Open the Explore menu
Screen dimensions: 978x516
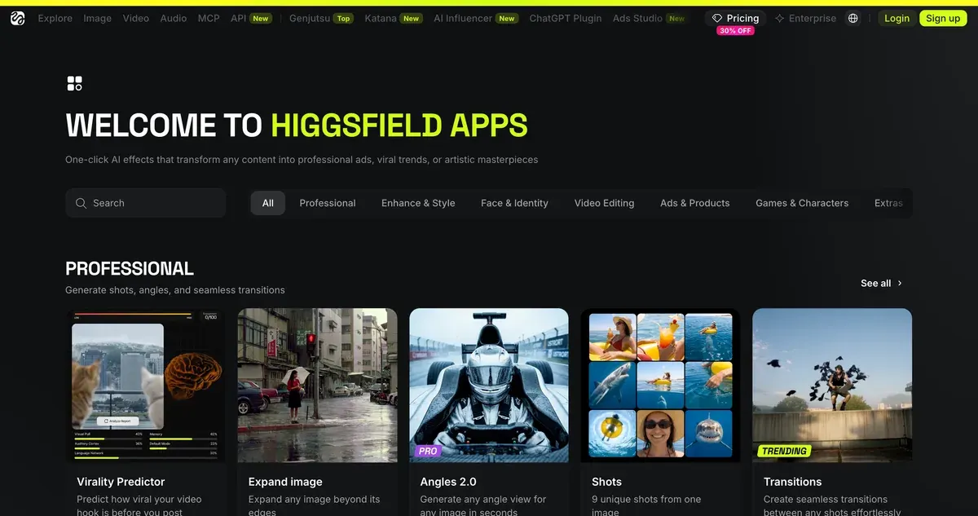tap(55, 18)
